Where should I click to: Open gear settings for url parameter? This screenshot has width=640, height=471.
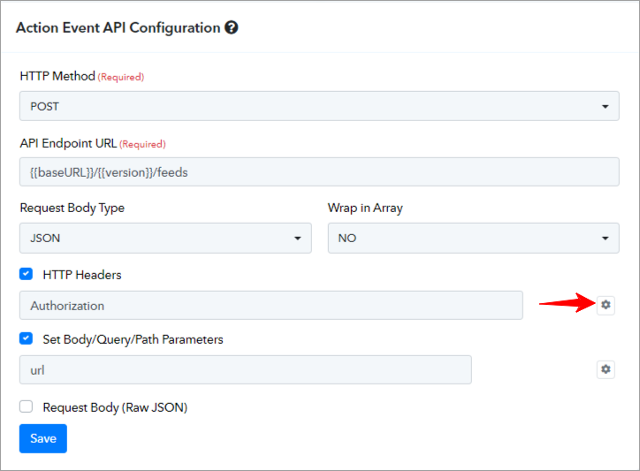click(x=606, y=369)
